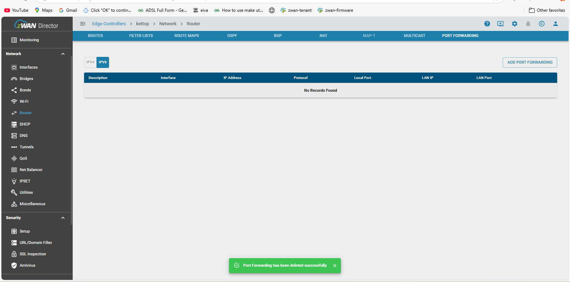
Task: Click the copyright info icon in header
Action: point(541,24)
